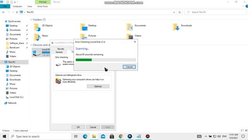Viewport: 248px width, 140px height.
Task: Open the Music folder icon in Folders
Action: (37, 37)
